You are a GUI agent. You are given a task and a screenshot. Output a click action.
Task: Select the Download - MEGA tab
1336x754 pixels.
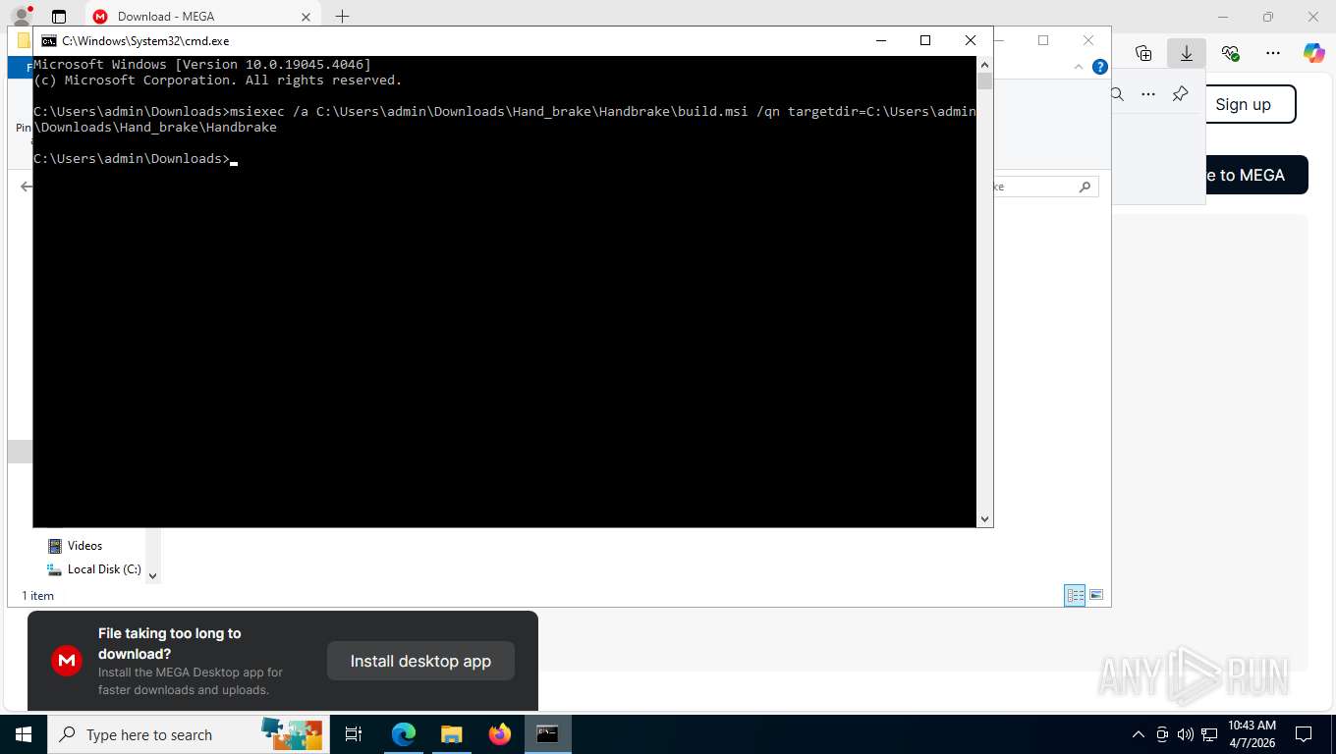202,17
